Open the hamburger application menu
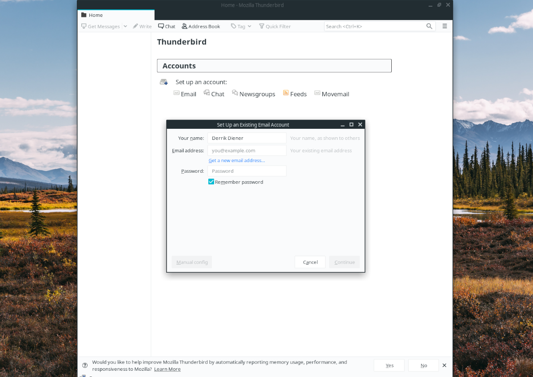 tap(445, 26)
